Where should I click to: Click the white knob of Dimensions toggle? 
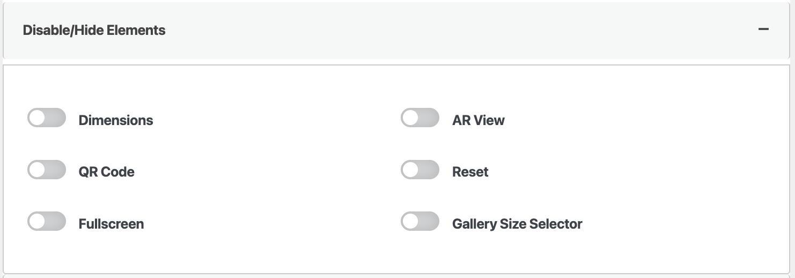(x=37, y=118)
